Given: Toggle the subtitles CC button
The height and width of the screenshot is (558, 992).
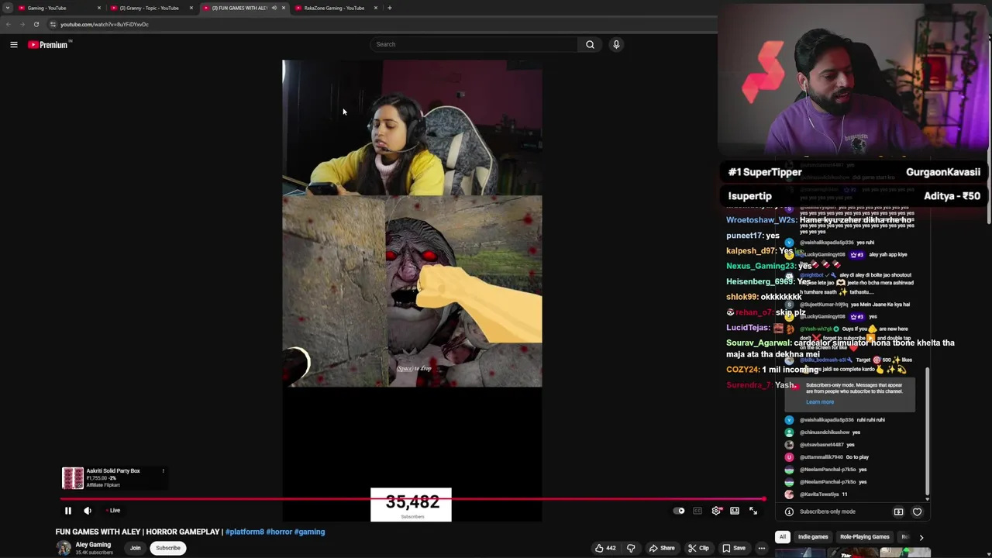Looking at the screenshot, I should coord(697,511).
